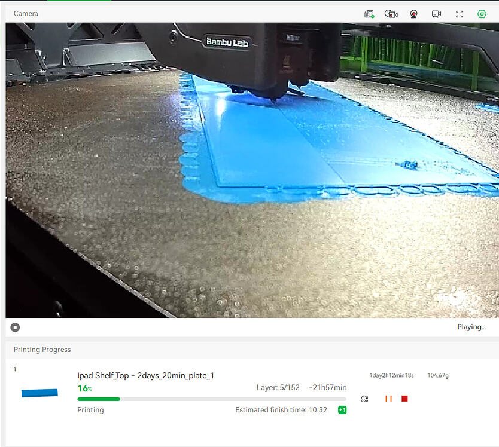Click the green +1 day badge
Screen dimensions: 499x447
point(342,410)
